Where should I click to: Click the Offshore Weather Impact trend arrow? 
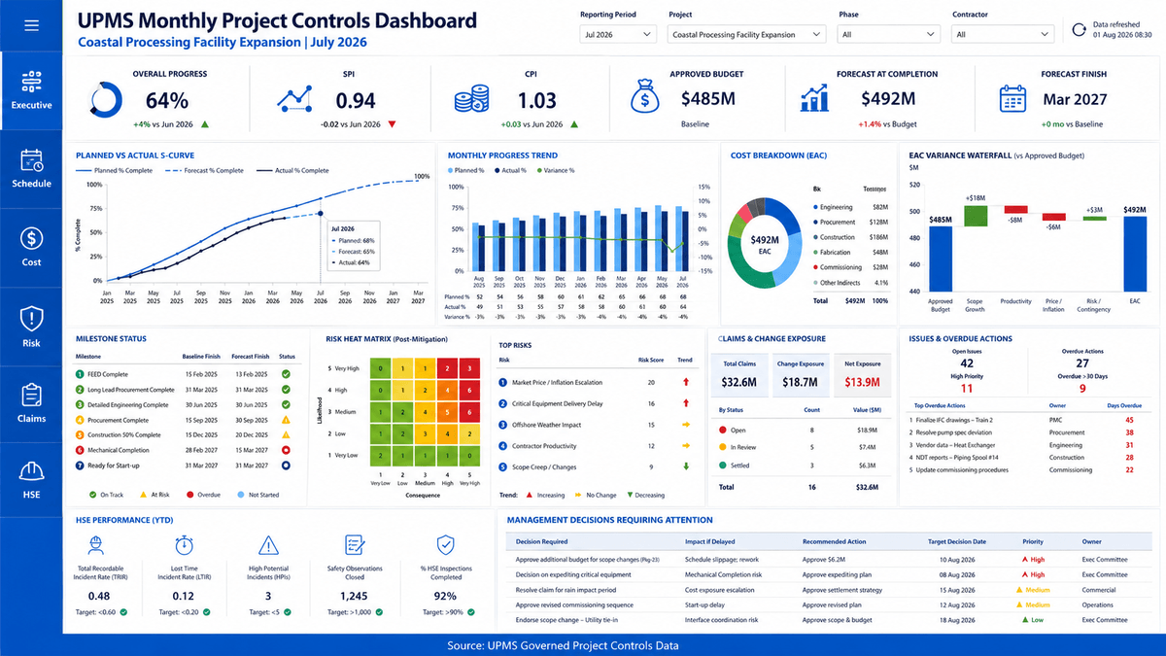click(686, 425)
